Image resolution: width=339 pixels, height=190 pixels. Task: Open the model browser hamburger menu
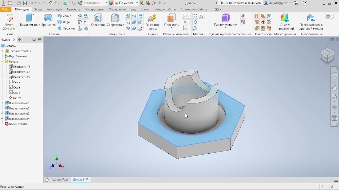tap(40, 40)
